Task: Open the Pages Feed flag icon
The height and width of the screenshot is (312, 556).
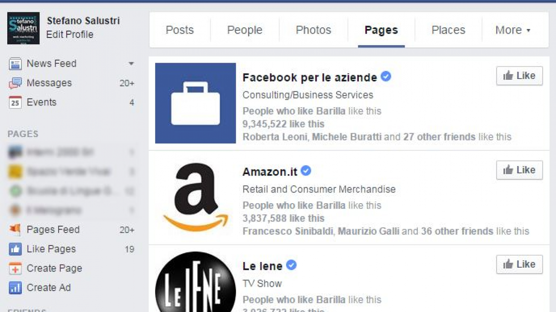Action: (15, 230)
